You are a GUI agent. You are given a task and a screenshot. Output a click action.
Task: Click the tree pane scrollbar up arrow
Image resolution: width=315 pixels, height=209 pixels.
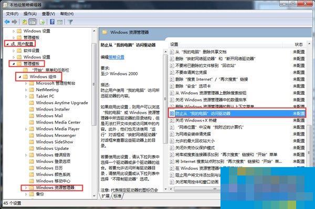point(94,31)
